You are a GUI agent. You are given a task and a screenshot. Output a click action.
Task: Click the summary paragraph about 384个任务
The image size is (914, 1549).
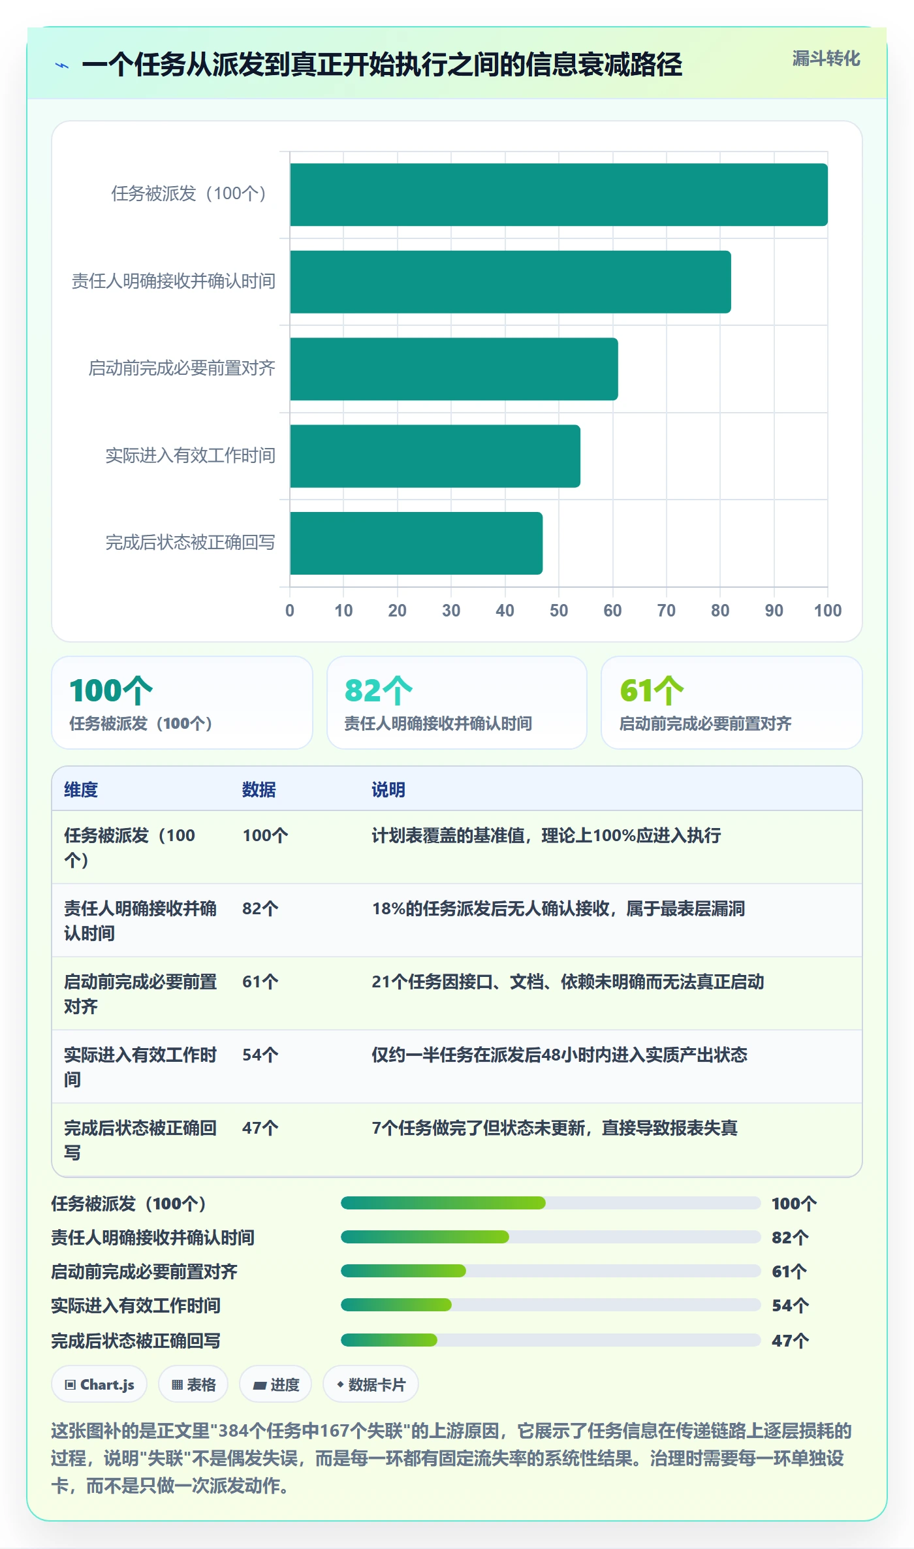point(452,1458)
